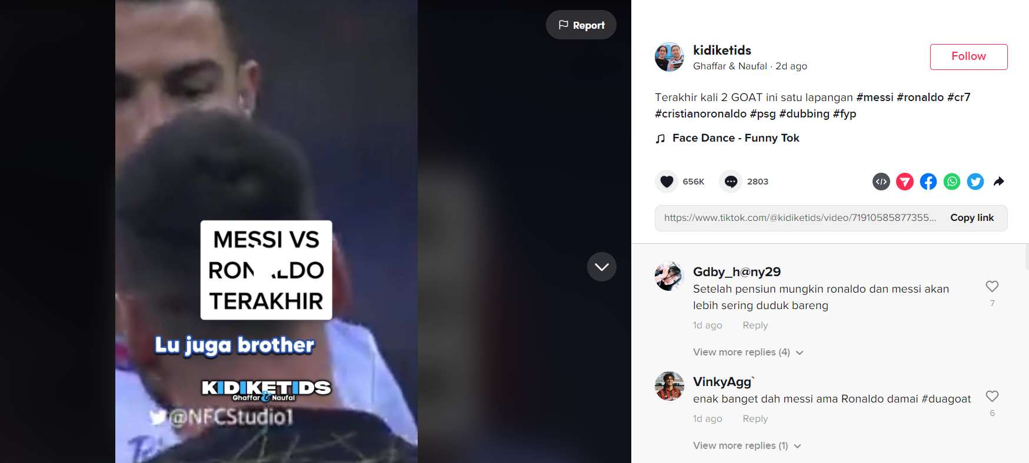The height and width of the screenshot is (463, 1029).
Task: Like Gdby_h@ny29's comment
Action: [x=992, y=286]
